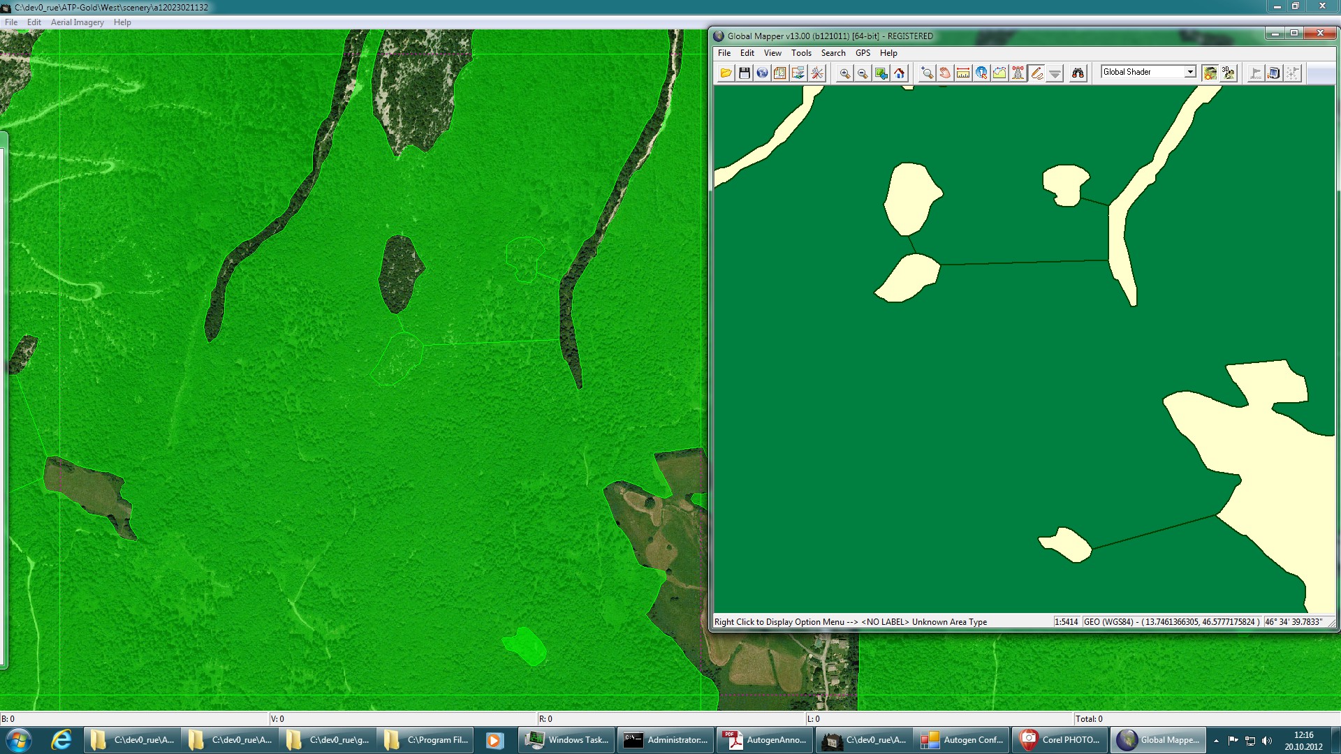Viewport: 1341px width, 754px height.
Task: Click the Zoom Out magnifier icon
Action: click(x=863, y=73)
